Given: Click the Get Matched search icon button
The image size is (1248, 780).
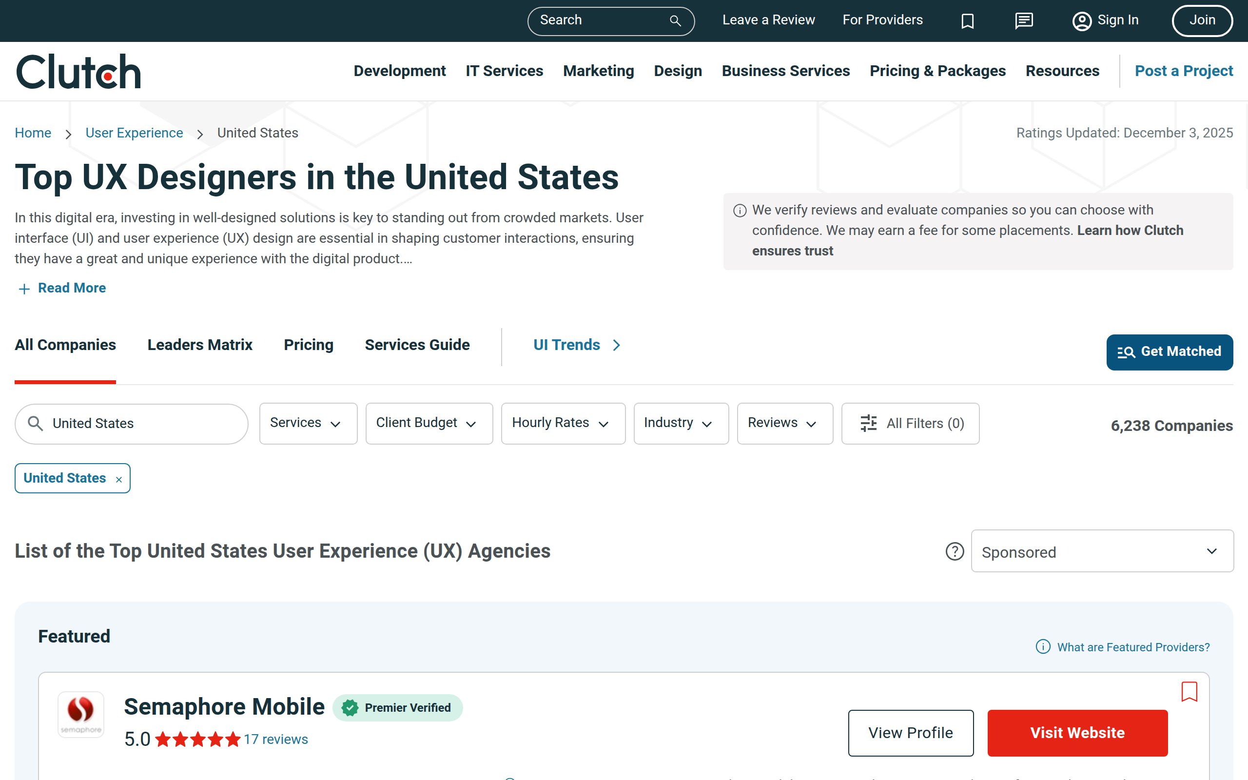Looking at the screenshot, I should coord(1128,352).
